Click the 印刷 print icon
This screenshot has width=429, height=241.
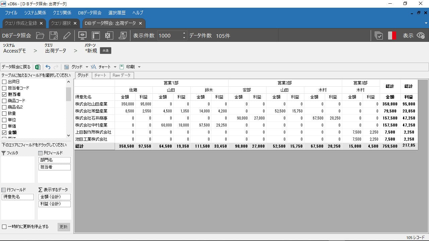point(122,67)
